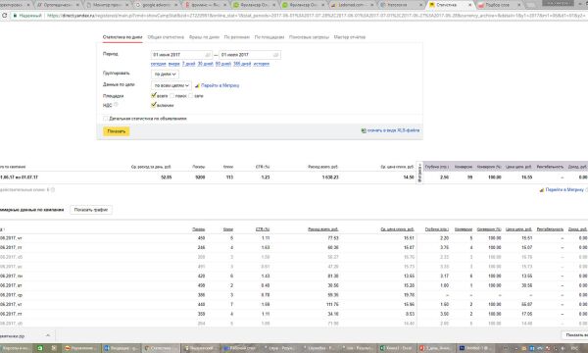Enable the сети platform checkbox

190,96
